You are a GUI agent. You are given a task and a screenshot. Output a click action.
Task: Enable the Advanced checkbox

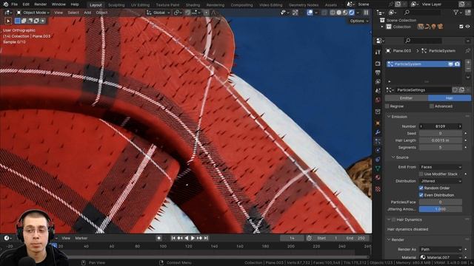coord(432,106)
